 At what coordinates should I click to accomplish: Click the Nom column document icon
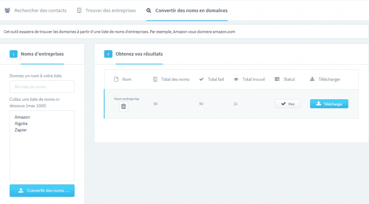pos(116,79)
